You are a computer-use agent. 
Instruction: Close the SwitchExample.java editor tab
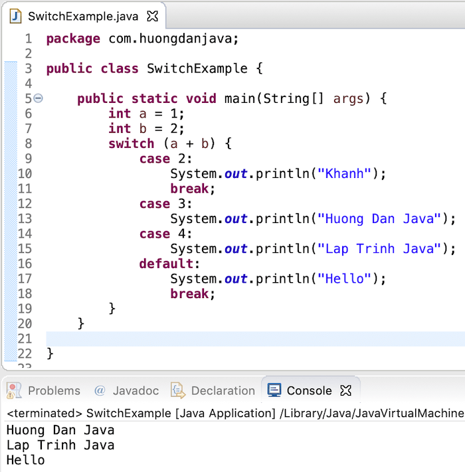coord(152,16)
